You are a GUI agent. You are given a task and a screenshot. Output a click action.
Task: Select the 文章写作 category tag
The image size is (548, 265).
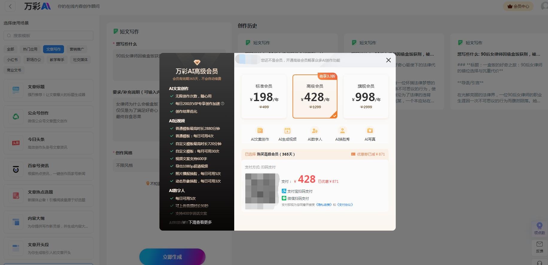[x=54, y=49]
